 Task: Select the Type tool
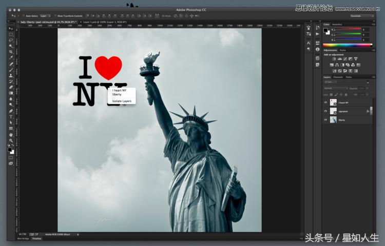click(11, 117)
